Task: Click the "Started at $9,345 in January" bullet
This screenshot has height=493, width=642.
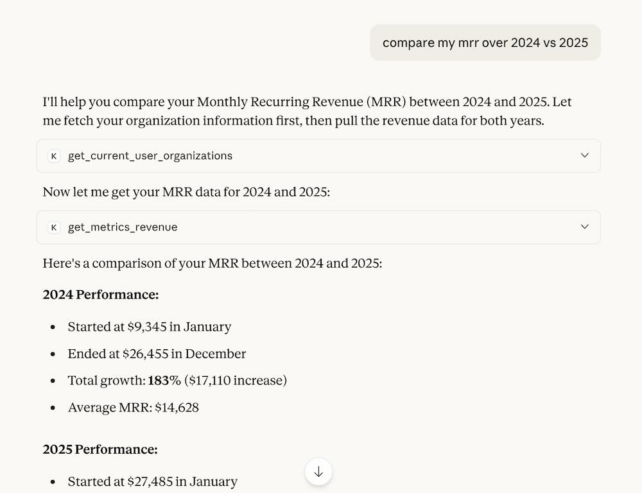Action: [149, 327]
